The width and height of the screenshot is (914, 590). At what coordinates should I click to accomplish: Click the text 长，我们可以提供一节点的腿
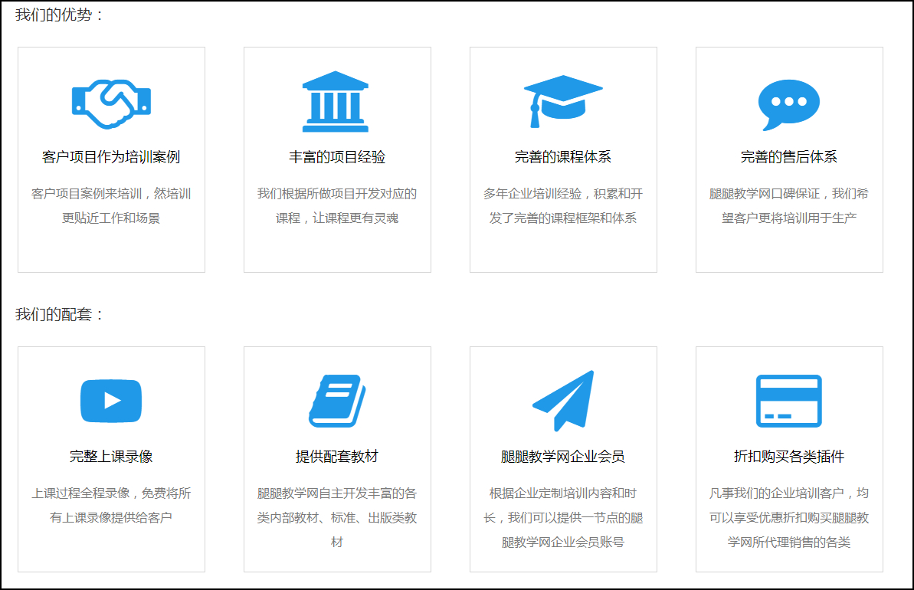563,518
